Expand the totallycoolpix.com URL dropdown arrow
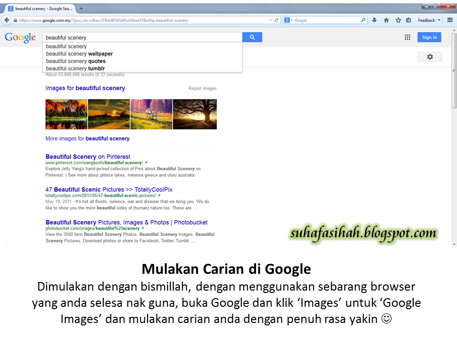This screenshot has height=343, width=457. [x=159, y=196]
